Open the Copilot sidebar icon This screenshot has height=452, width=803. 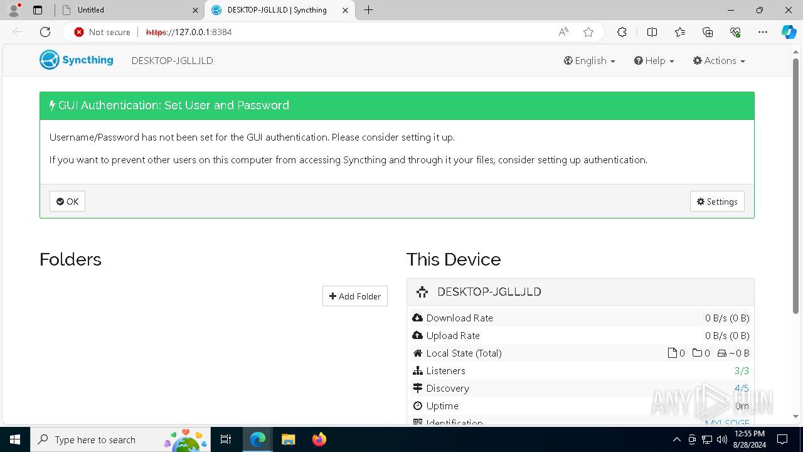click(789, 32)
